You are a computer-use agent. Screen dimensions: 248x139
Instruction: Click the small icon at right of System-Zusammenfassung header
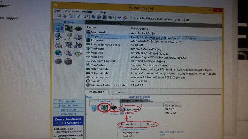point(219,26)
